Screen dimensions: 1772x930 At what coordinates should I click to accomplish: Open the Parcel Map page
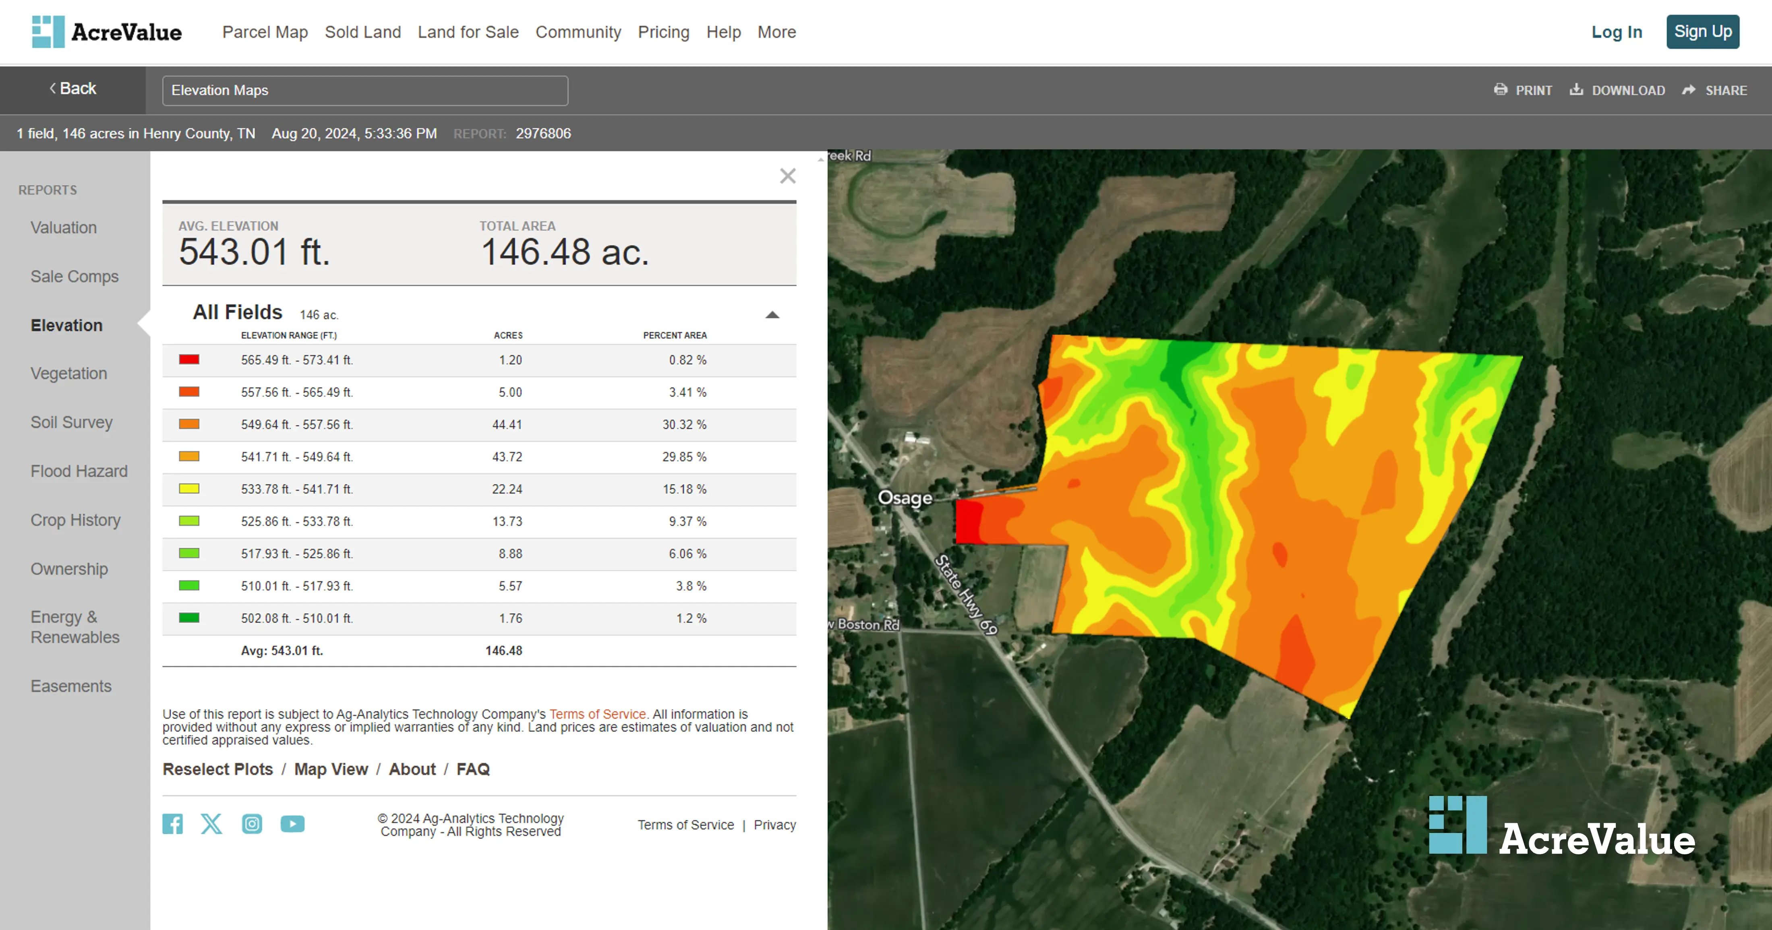[x=264, y=32]
